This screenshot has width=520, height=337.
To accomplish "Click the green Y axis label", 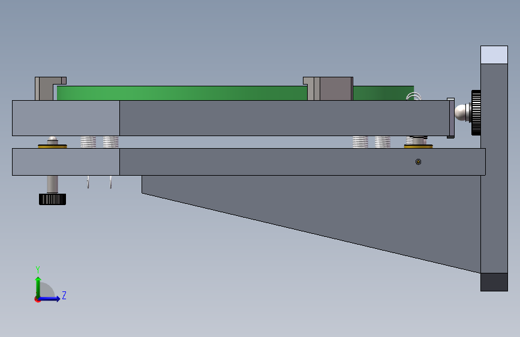I will [x=38, y=270].
